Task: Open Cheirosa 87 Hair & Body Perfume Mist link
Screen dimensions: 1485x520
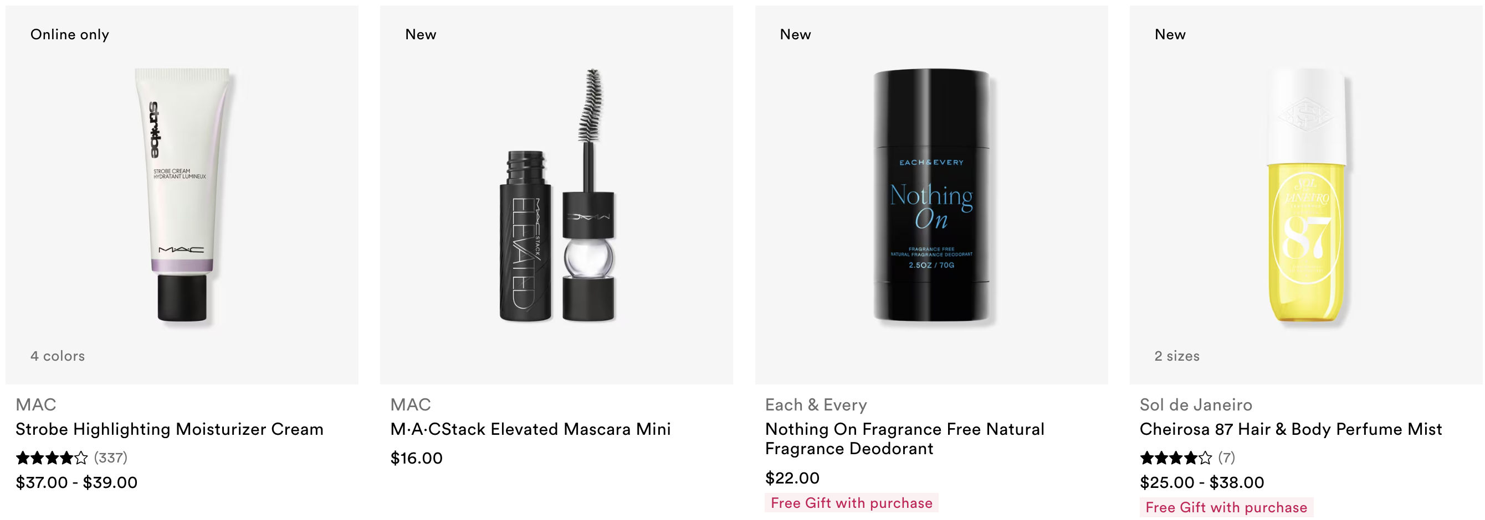Action: (x=1291, y=429)
